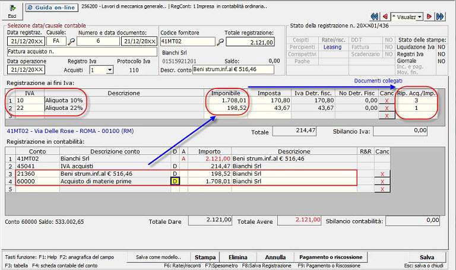Click Canc X on empty accounting row 5
This screenshot has width=456, height=270.
(x=382, y=189)
